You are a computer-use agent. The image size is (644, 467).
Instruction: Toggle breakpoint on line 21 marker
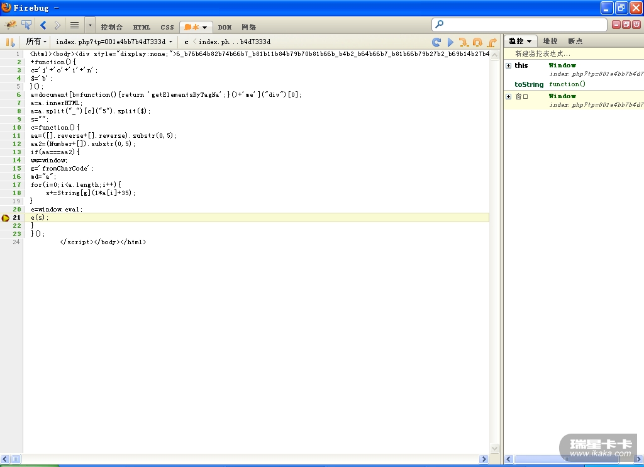(6, 218)
